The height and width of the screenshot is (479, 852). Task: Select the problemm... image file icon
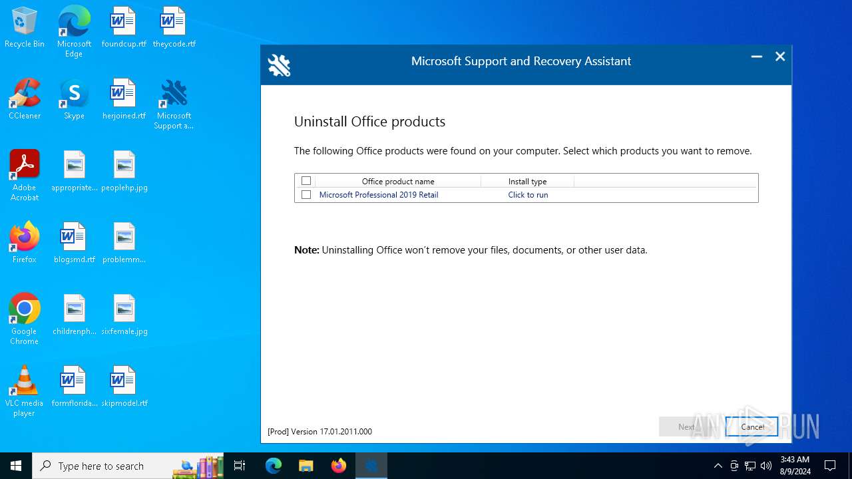[124, 243]
